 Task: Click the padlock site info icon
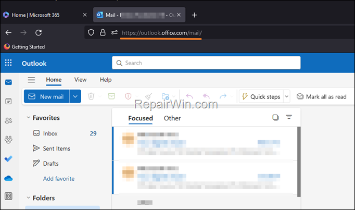[103, 32]
